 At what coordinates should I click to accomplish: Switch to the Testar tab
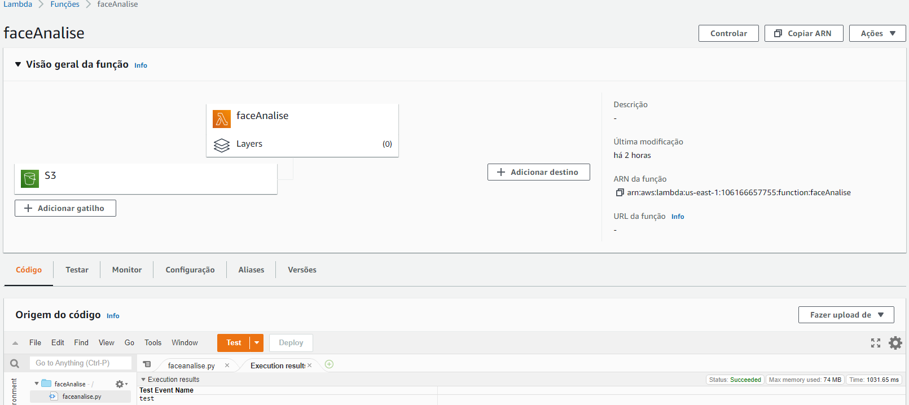[77, 270]
